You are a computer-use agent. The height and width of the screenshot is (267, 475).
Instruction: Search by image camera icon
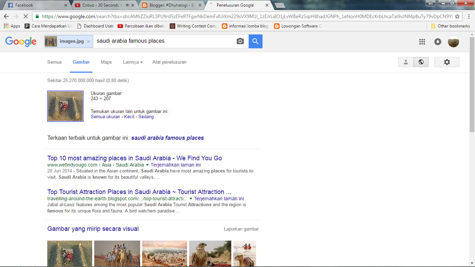coord(240,41)
